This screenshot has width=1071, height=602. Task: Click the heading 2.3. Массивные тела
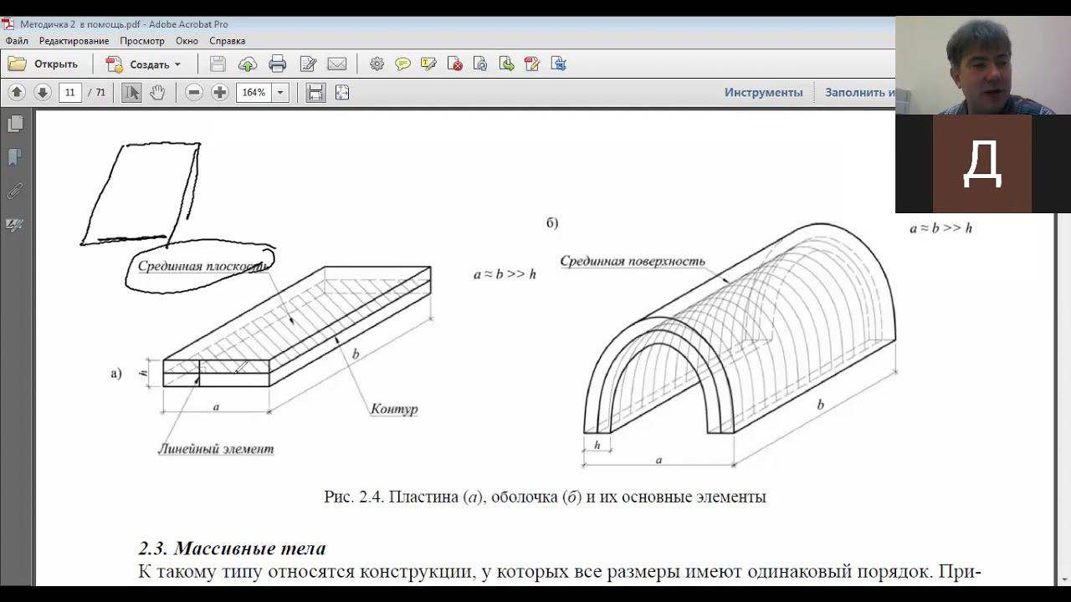pyautogui.click(x=232, y=548)
